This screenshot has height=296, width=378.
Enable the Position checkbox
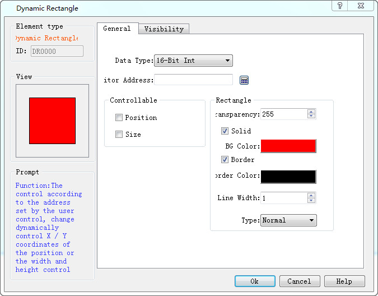pyautogui.click(x=119, y=118)
